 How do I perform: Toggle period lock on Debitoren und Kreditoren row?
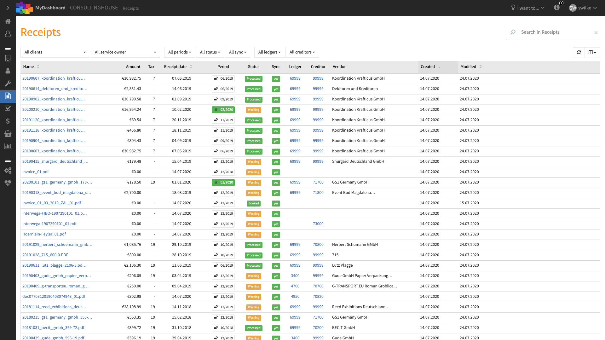(x=223, y=89)
